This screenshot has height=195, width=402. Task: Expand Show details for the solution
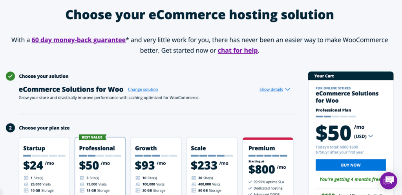click(x=271, y=89)
